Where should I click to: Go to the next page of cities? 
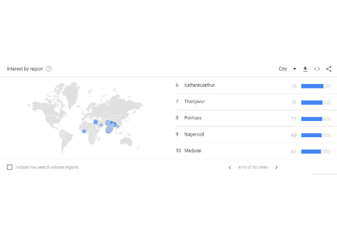[276, 167]
